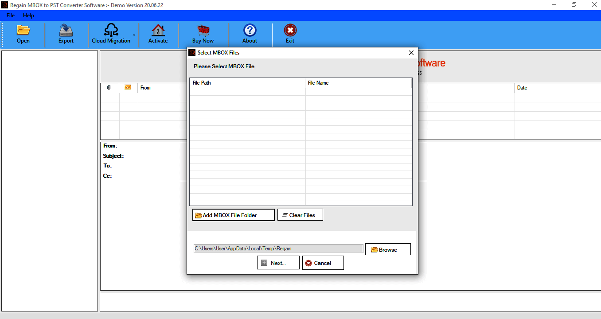Click the Regain app icon in title bar
This screenshot has height=319, width=601.
(4, 5)
